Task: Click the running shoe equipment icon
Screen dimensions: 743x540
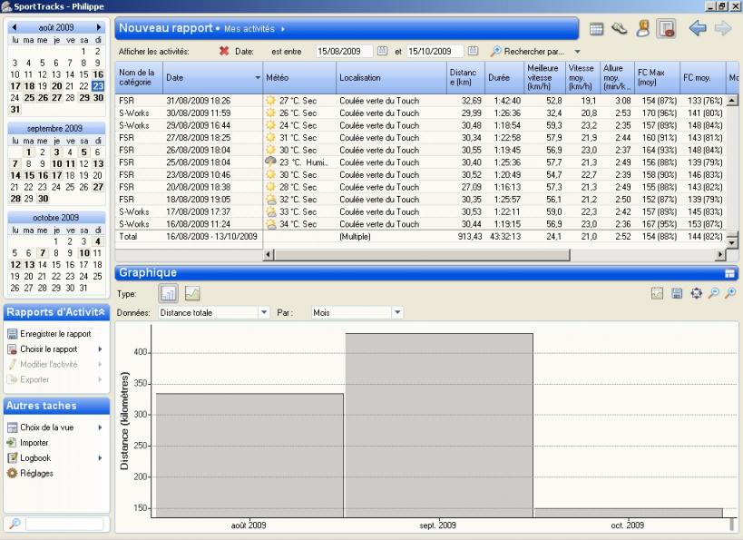Action: point(620,29)
